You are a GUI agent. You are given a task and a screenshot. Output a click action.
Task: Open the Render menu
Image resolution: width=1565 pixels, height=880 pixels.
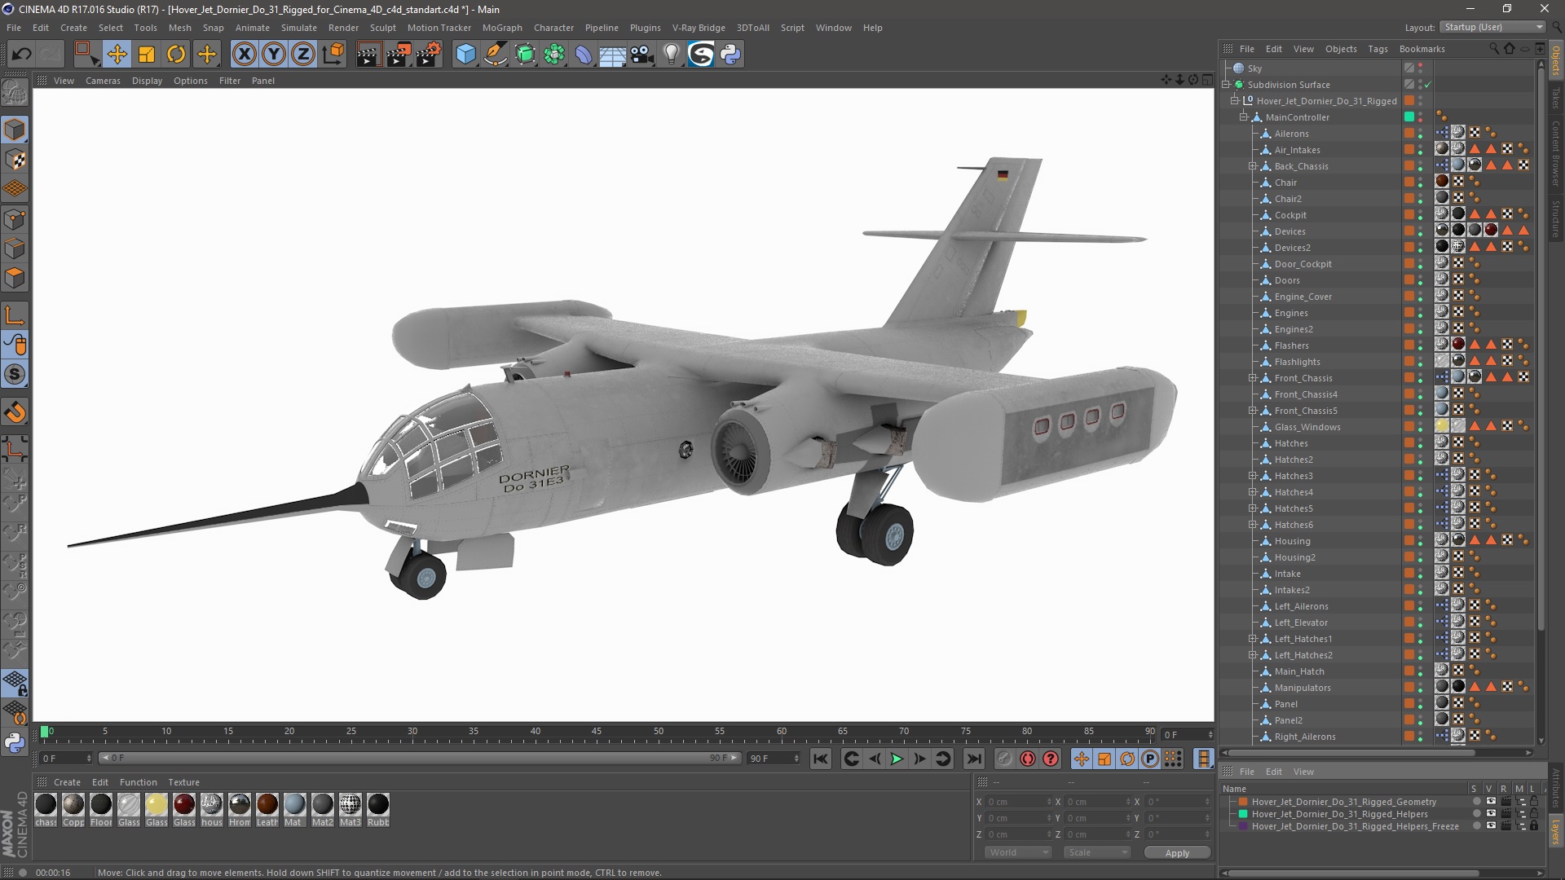(343, 28)
